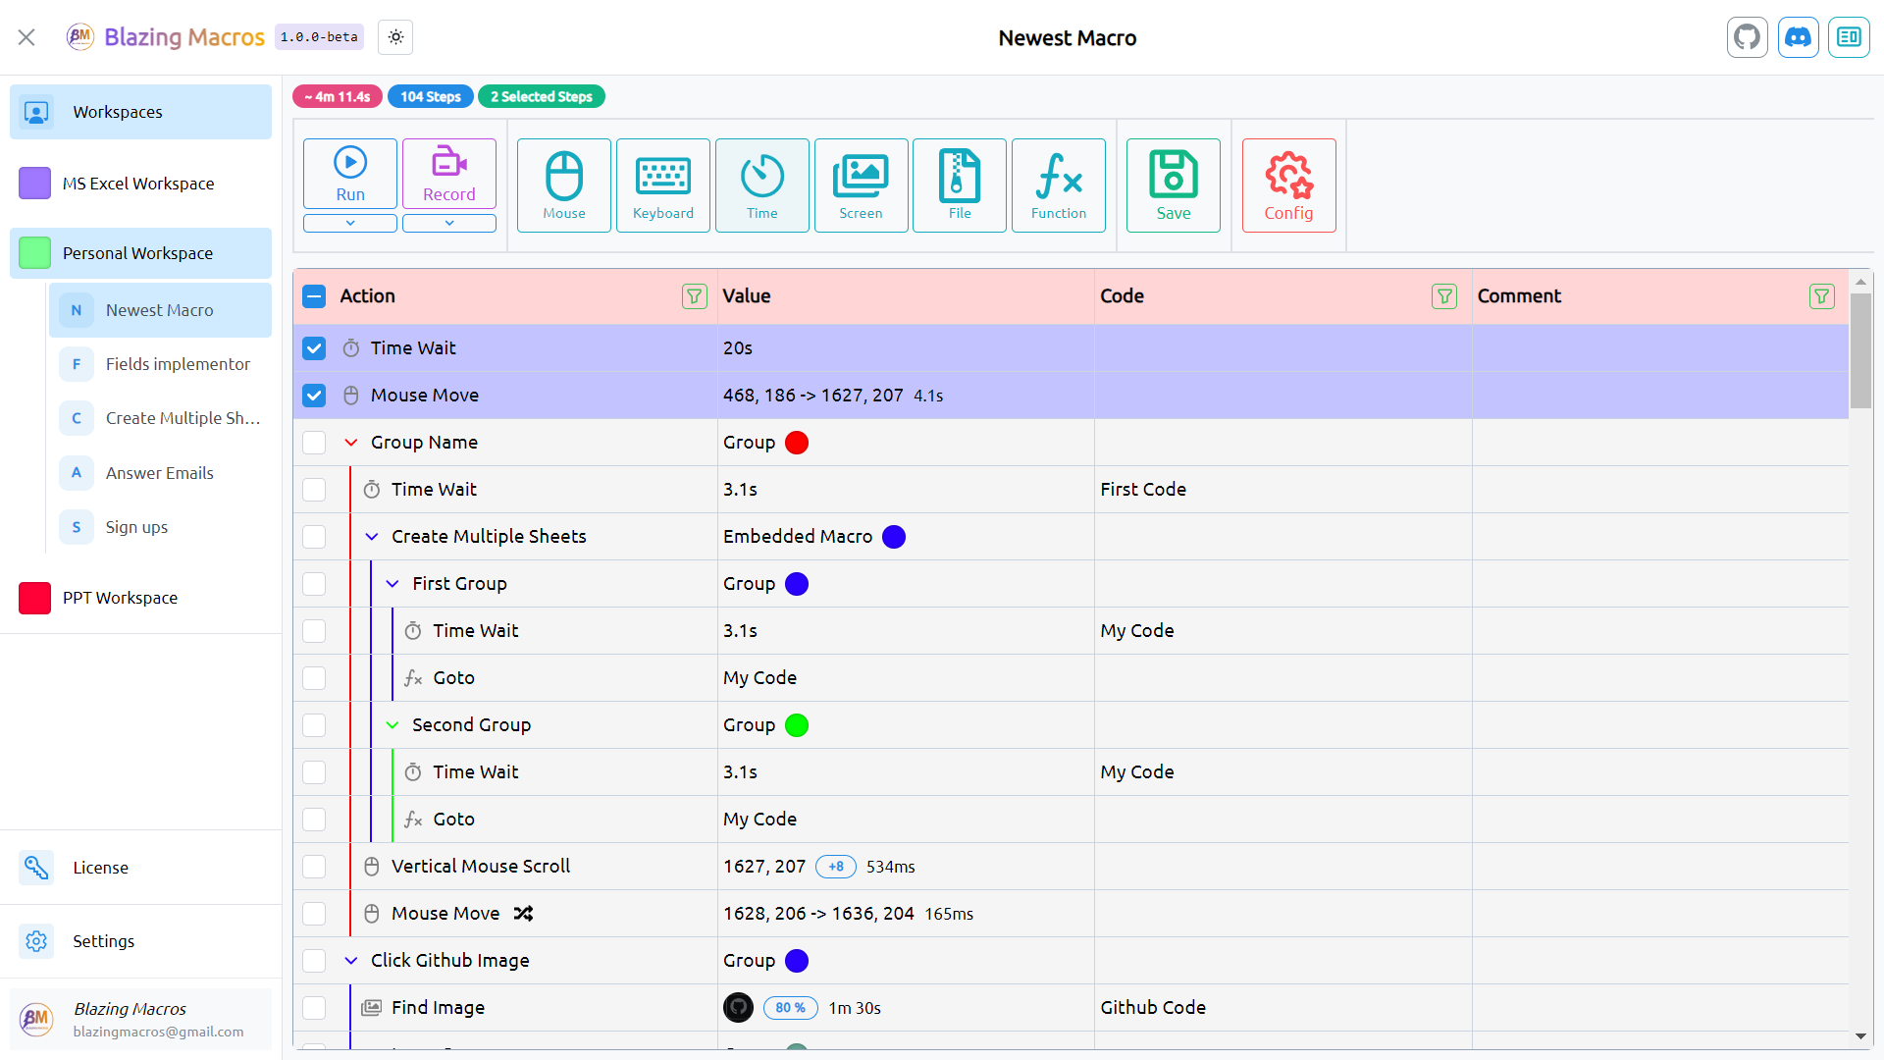Filter the Action column
Screen dimensions: 1884x1060
695,296
